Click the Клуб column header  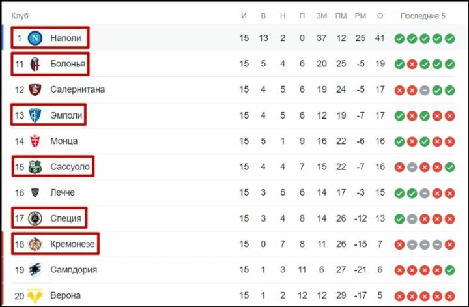[x=20, y=16]
